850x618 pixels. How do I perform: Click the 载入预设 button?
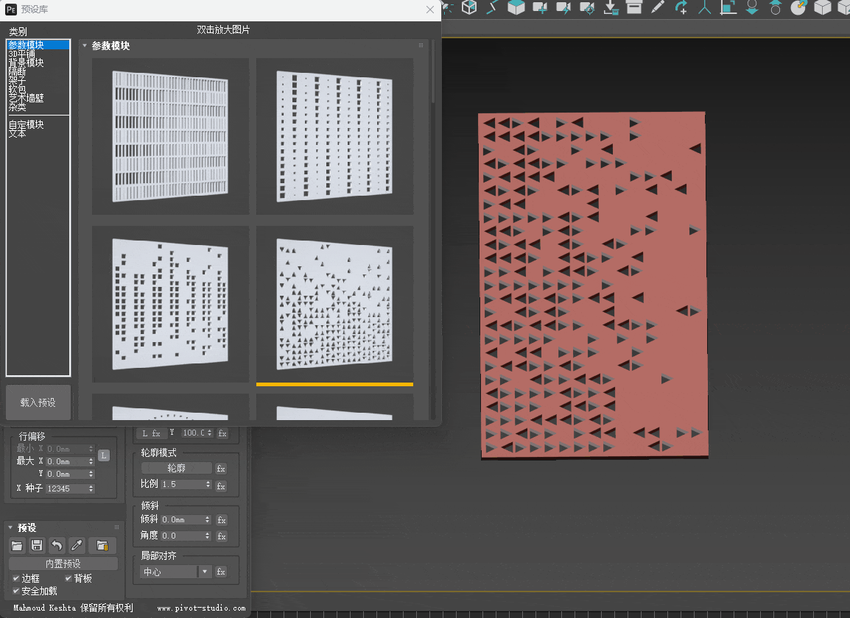click(38, 402)
